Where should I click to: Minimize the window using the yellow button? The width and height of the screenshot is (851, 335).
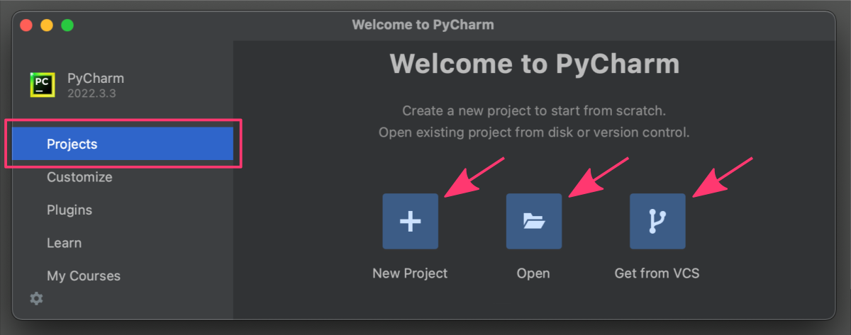pos(47,25)
